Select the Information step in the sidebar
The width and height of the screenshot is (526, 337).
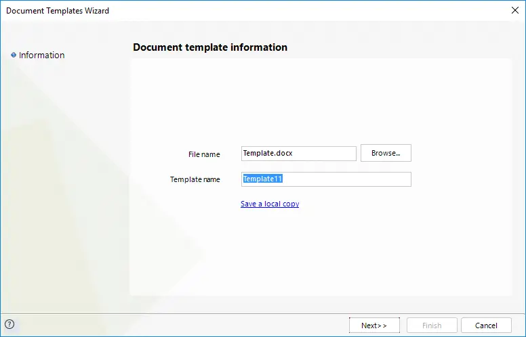coord(41,55)
